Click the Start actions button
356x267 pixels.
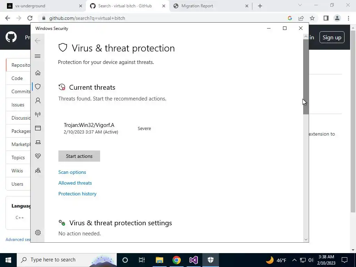tap(79, 156)
